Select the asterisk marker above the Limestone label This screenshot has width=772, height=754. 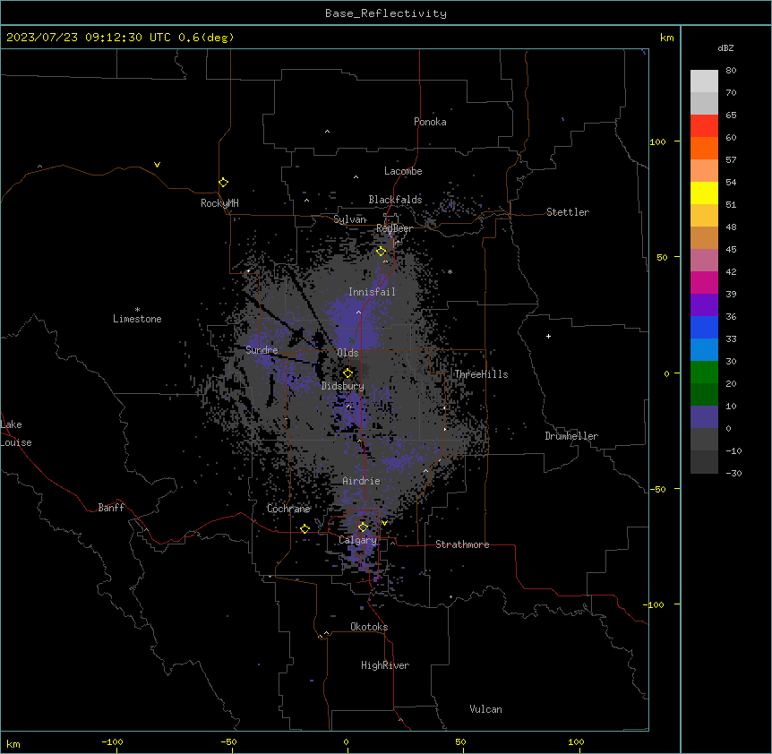click(x=137, y=309)
